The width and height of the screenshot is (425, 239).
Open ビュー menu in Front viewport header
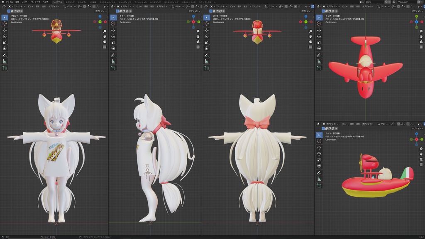tap(31, 7)
